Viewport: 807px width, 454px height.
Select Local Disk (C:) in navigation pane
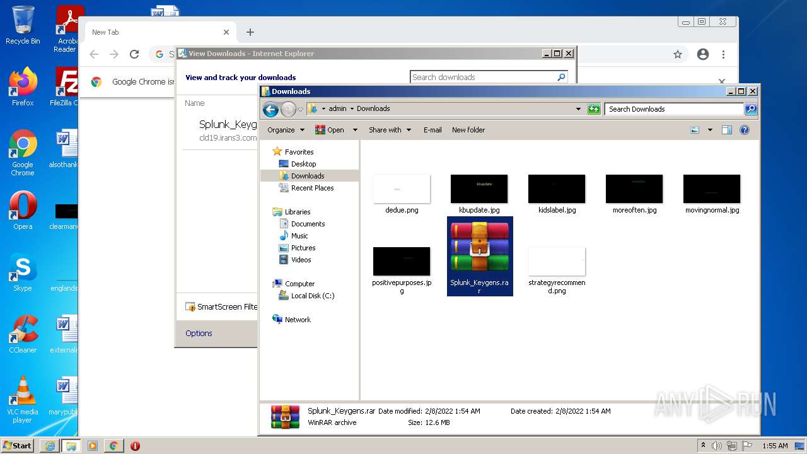click(x=307, y=296)
